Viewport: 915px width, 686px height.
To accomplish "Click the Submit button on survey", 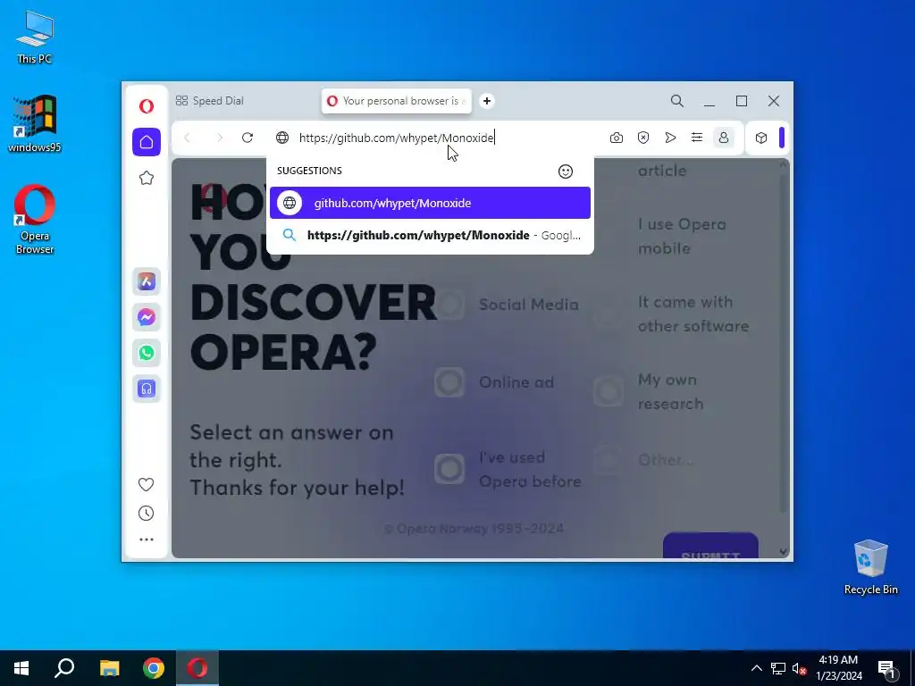I will click(710, 546).
